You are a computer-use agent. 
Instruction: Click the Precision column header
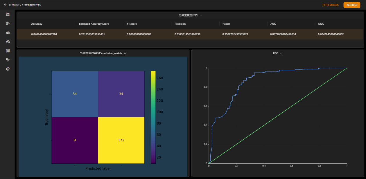point(180,24)
